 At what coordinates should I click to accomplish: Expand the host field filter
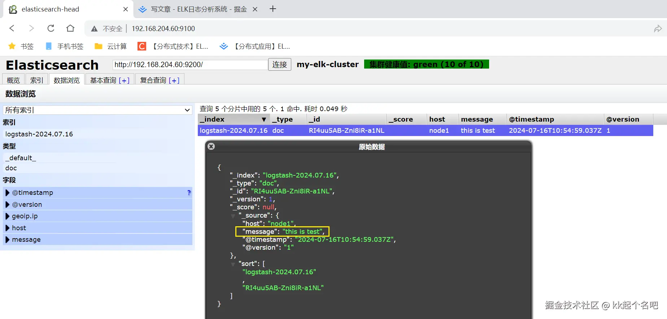[x=97, y=228]
